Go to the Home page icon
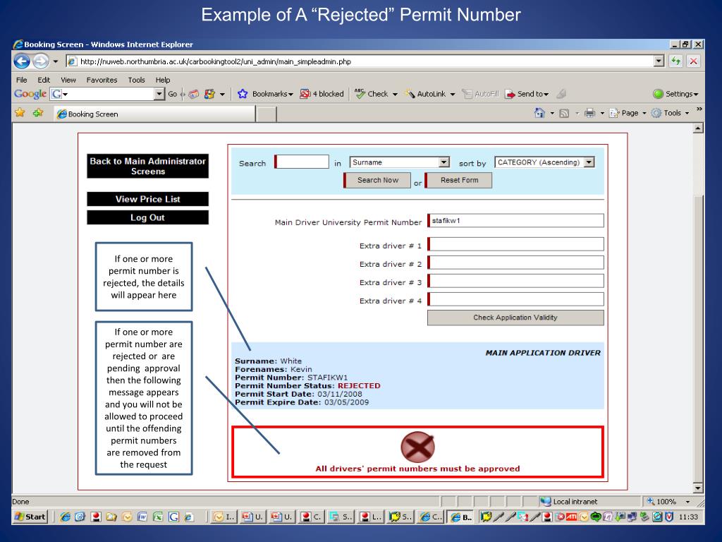Viewport: 722px width, 542px height. [x=539, y=113]
